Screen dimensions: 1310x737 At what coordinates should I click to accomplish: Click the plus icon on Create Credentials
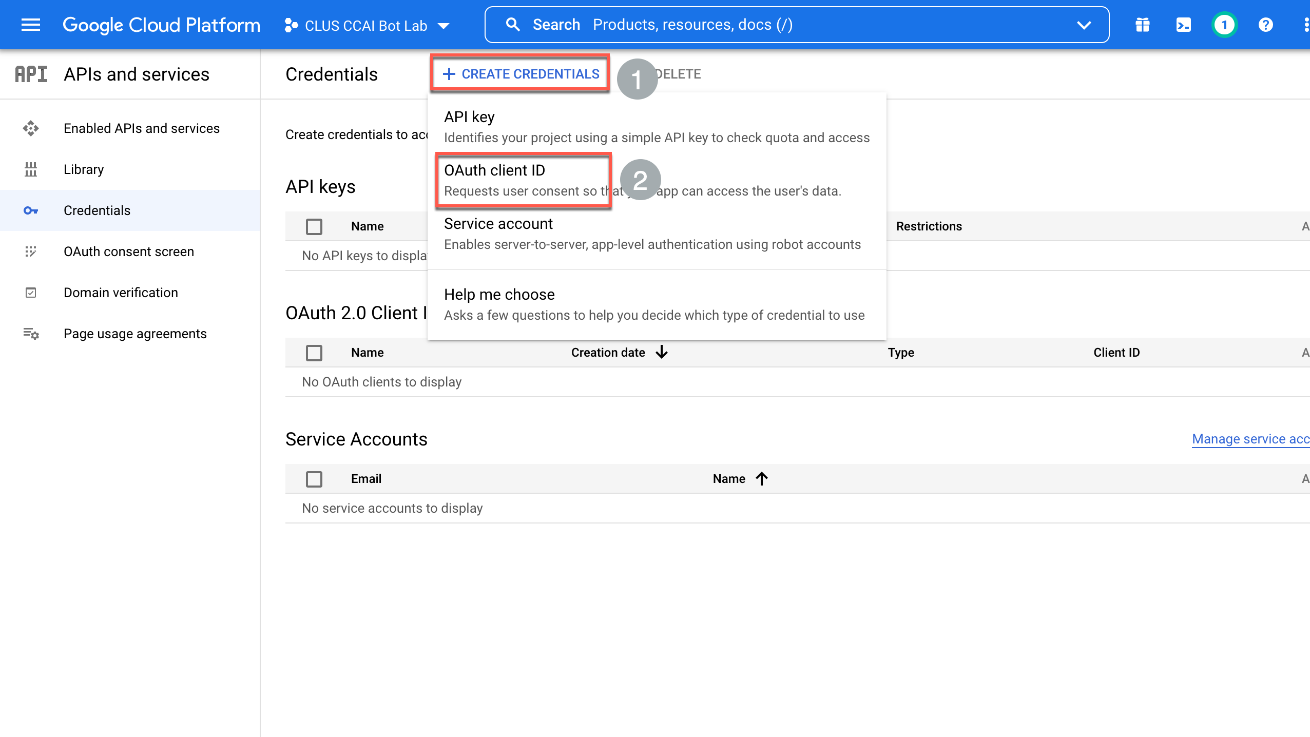449,74
